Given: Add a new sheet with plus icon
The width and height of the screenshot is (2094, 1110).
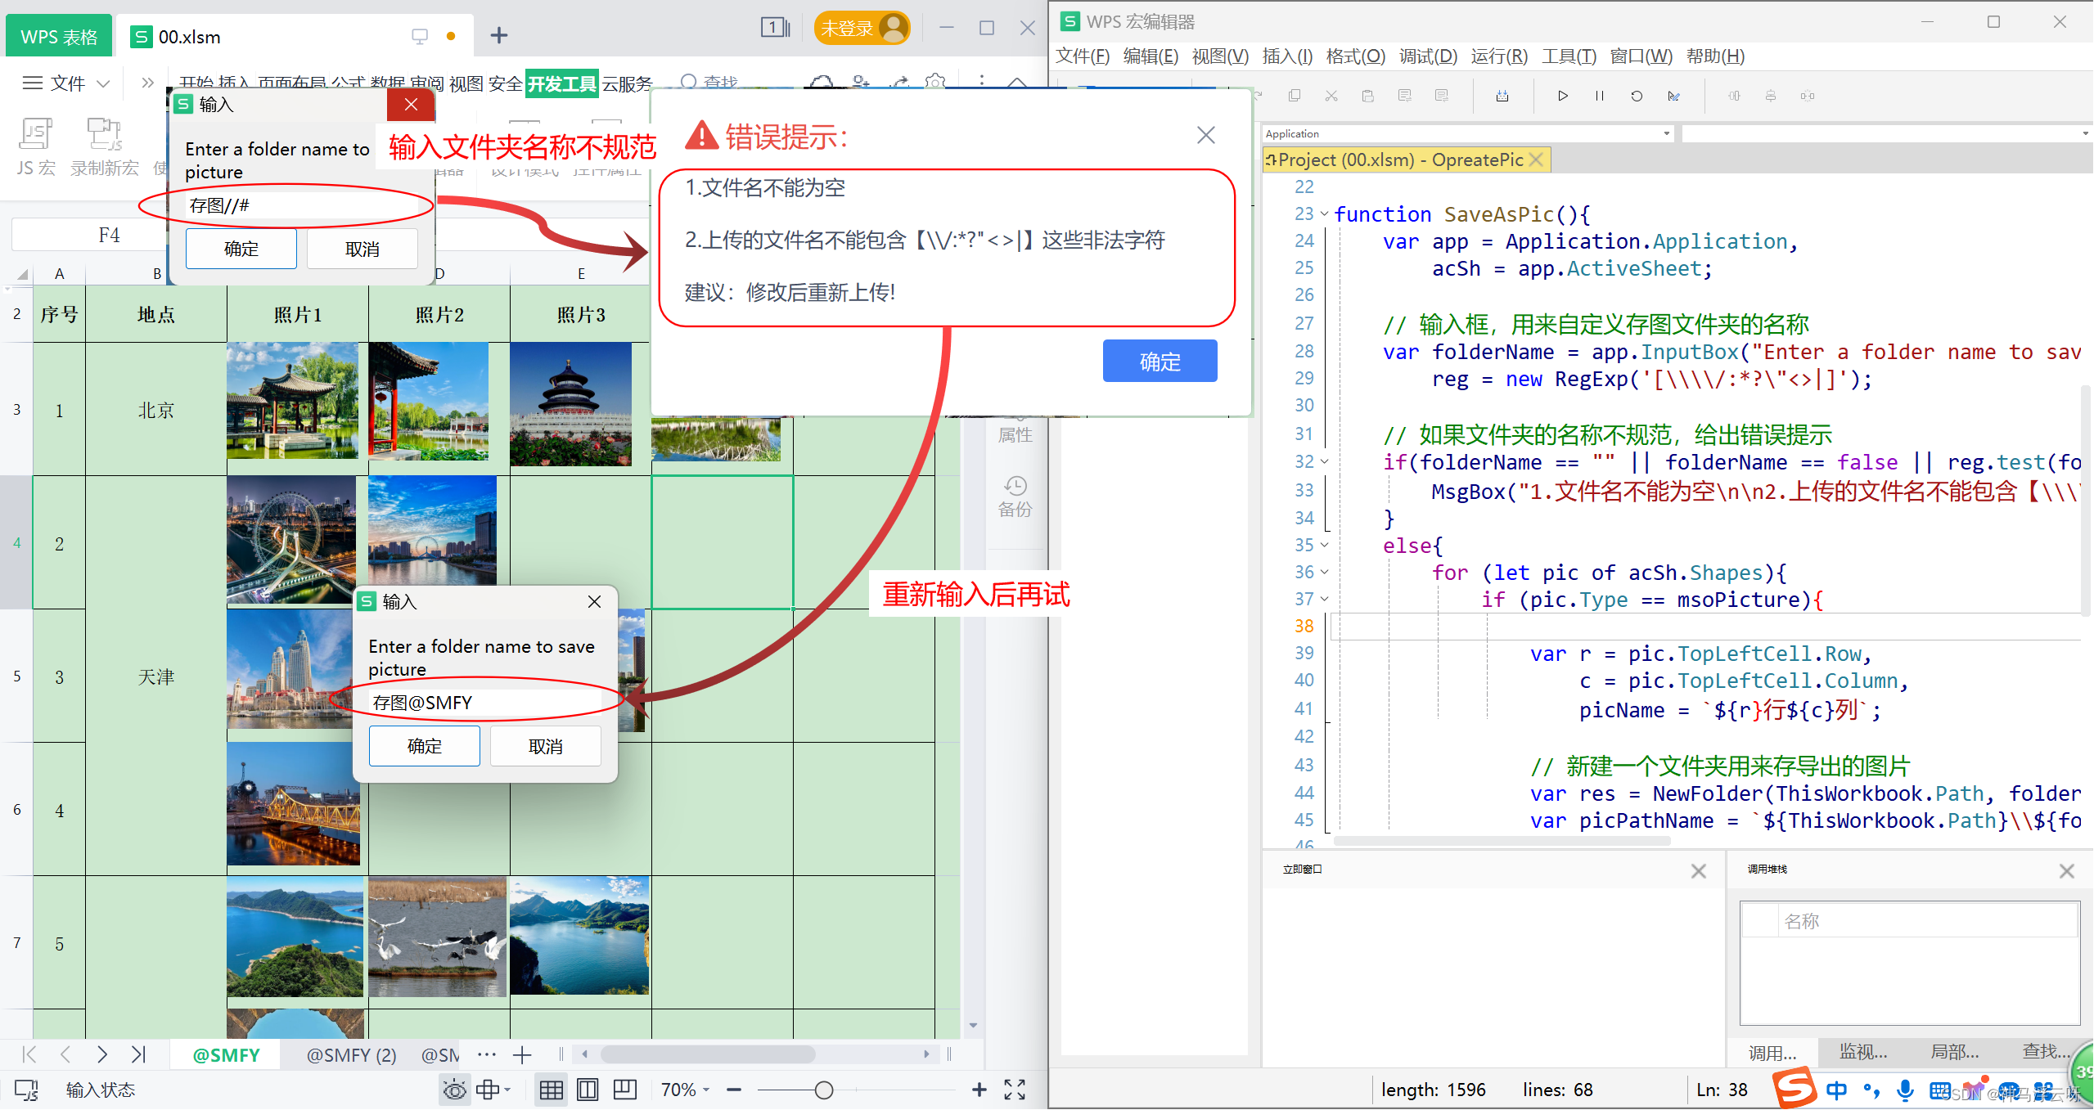Looking at the screenshot, I should coord(522,1055).
